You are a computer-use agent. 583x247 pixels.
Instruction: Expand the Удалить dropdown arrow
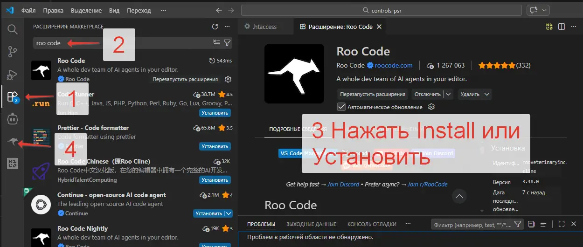[x=487, y=94]
